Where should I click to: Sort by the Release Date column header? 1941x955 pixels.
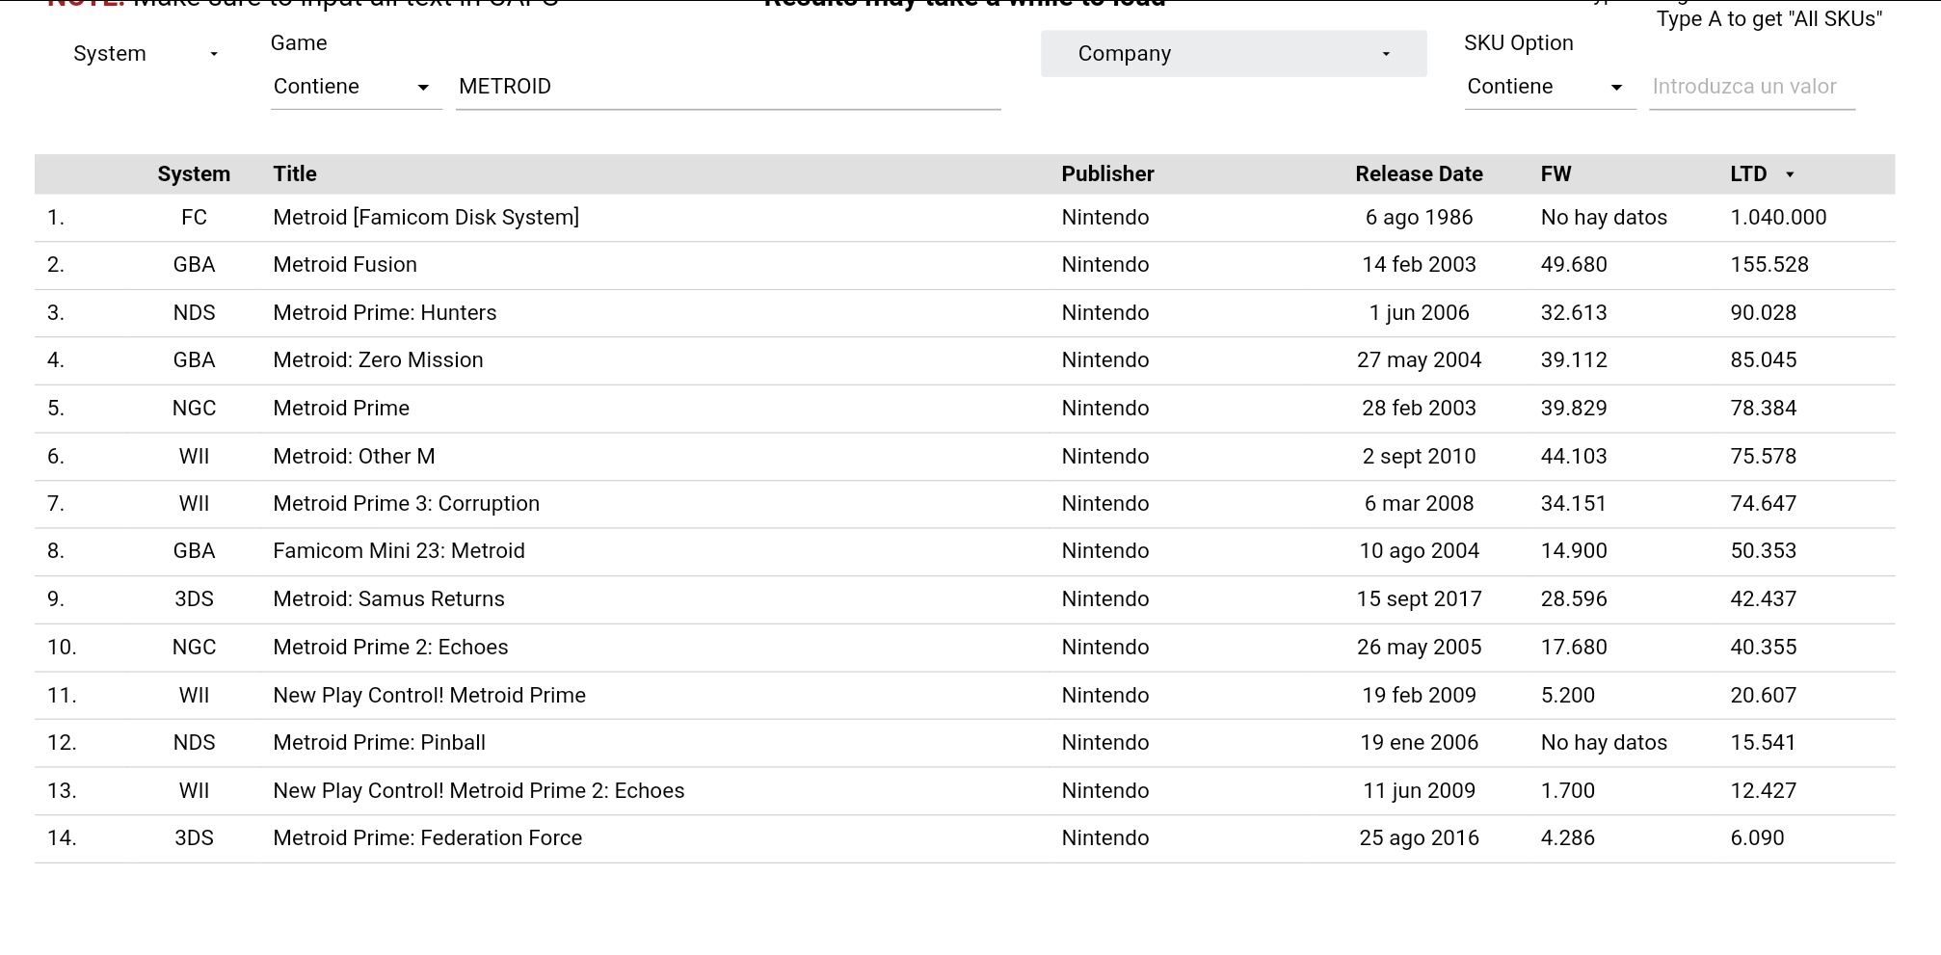point(1419,174)
